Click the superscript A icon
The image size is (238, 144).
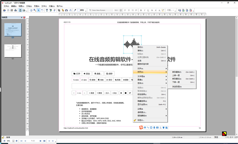(155, 10)
